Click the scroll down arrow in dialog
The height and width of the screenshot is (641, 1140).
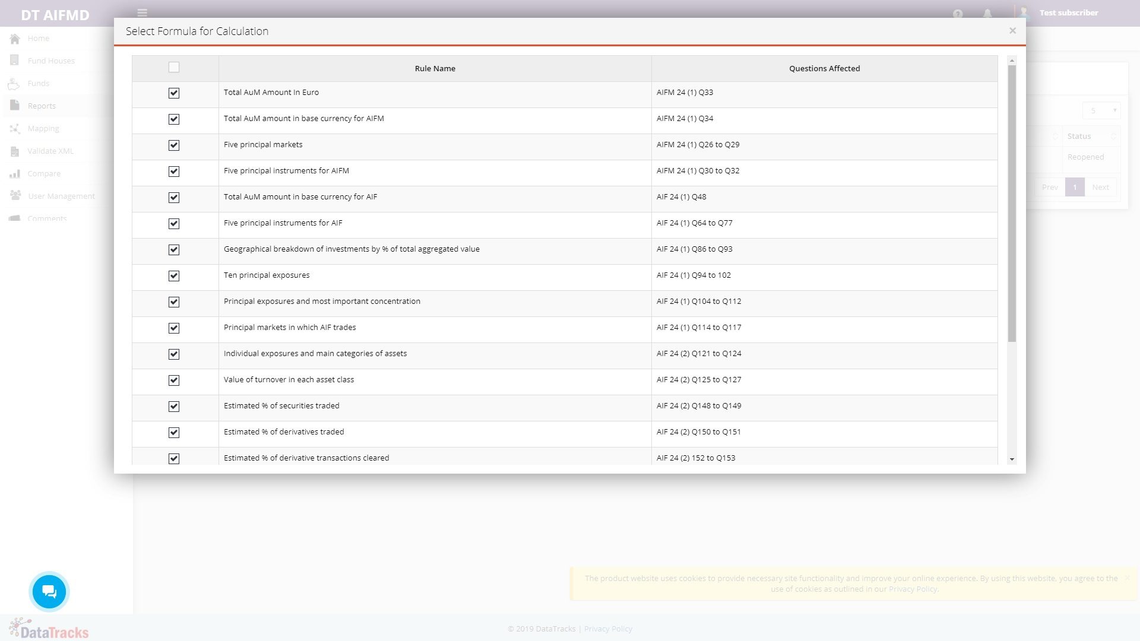[x=1012, y=459]
